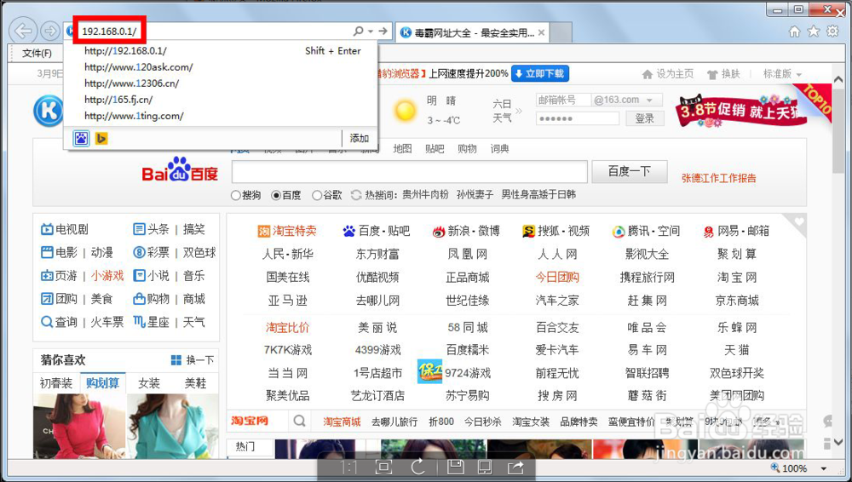Viewport: 852px width, 482px height.
Task: Click the fit-to-window viewer icon
Action: click(x=383, y=468)
